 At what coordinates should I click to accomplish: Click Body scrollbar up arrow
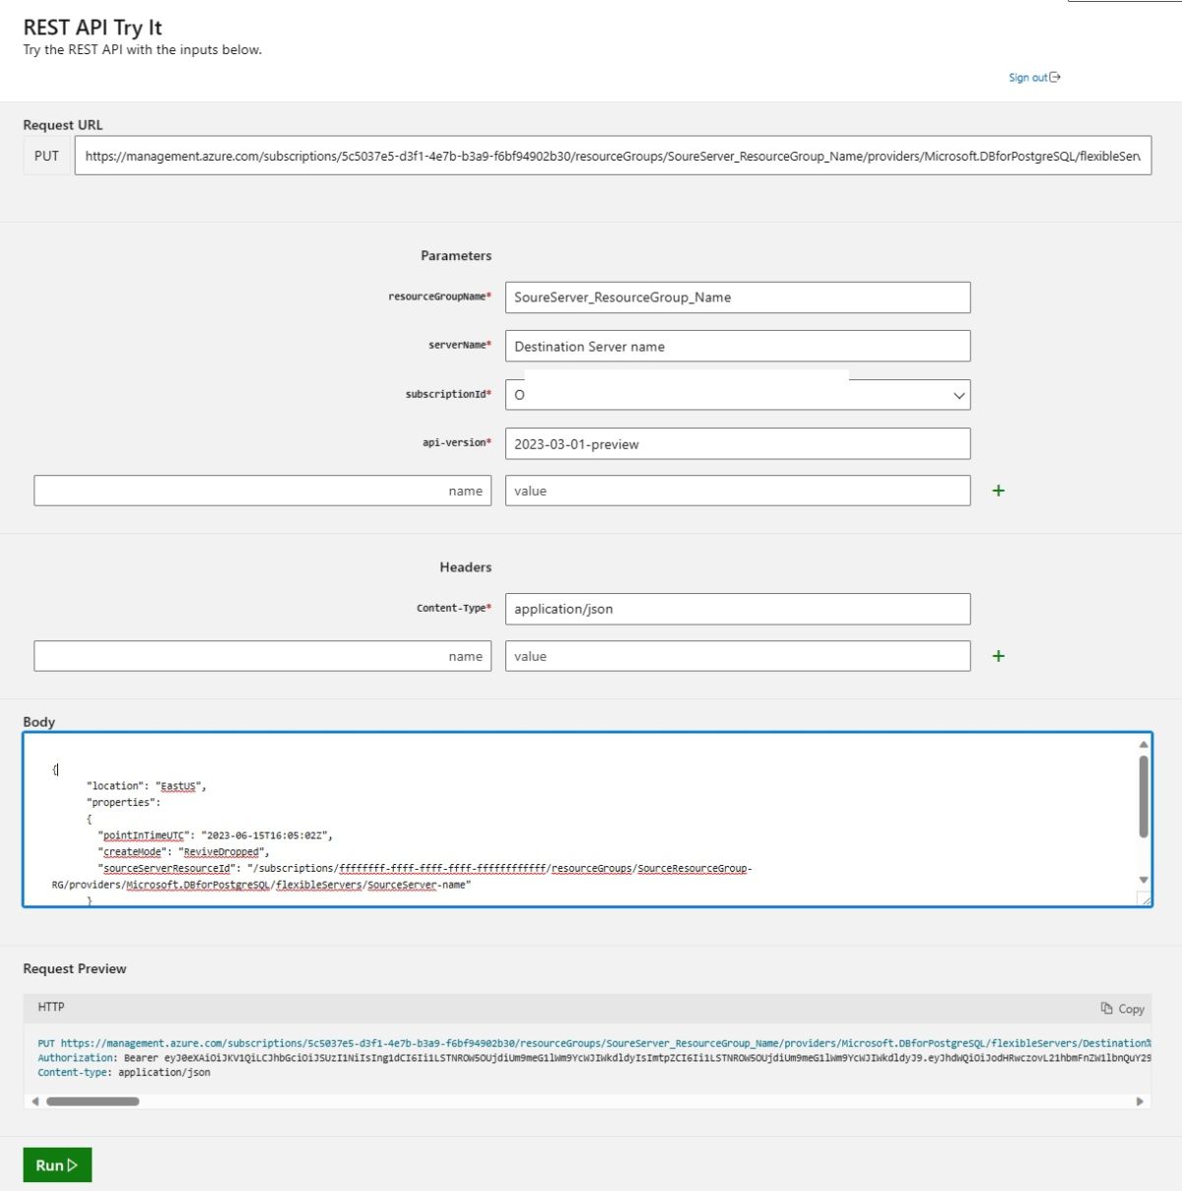coord(1144,745)
